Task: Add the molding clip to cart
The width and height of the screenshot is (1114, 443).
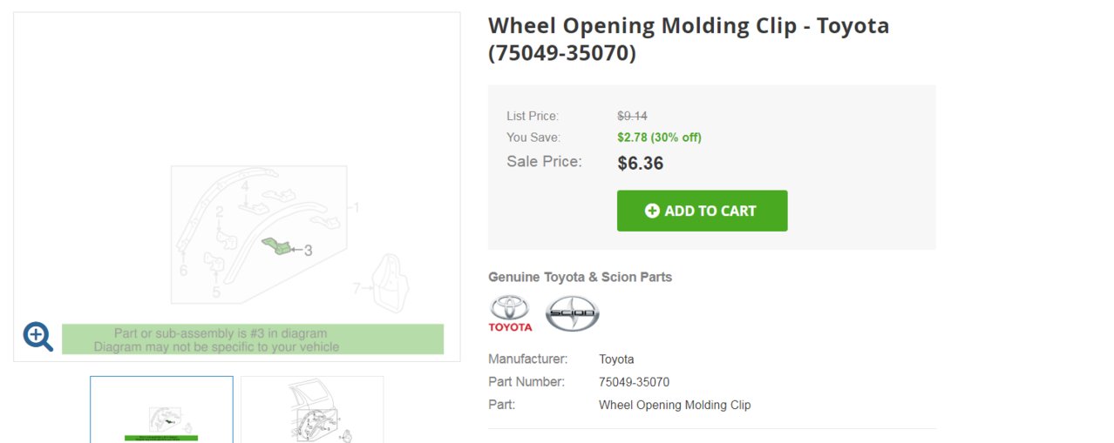Action: tap(702, 211)
